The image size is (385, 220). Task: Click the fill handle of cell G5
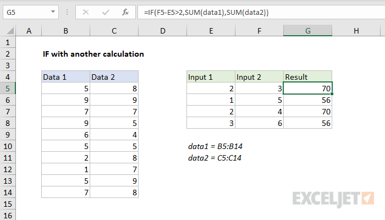click(332, 94)
